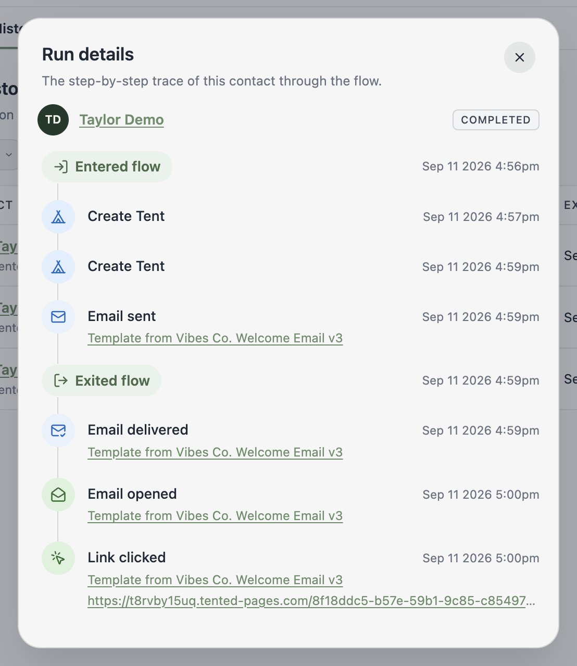Open template link under Email sent

click(x=215, y=338)
